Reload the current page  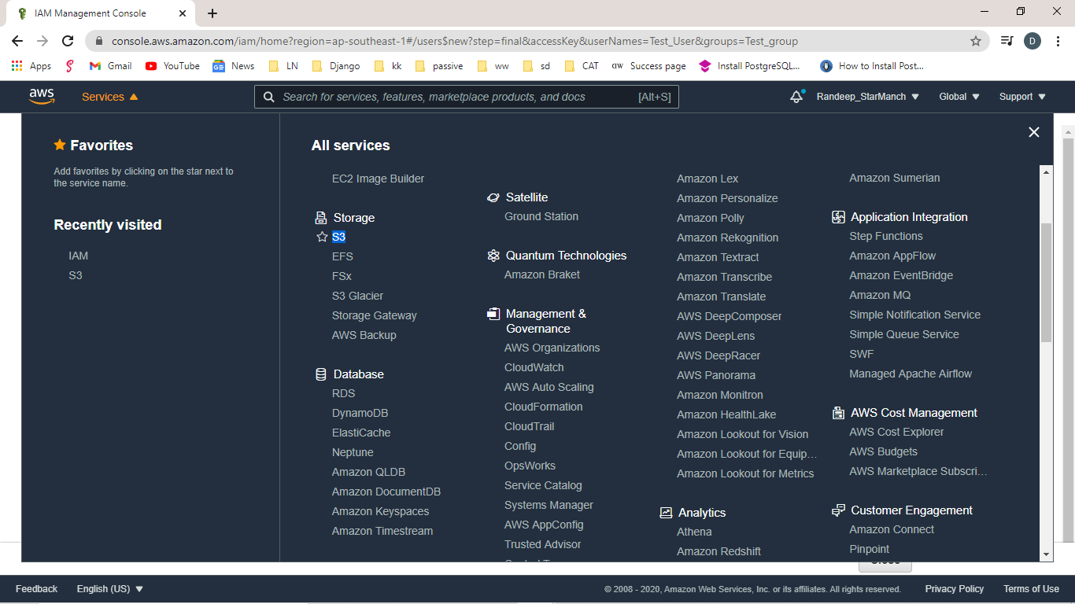pos(68,41)
